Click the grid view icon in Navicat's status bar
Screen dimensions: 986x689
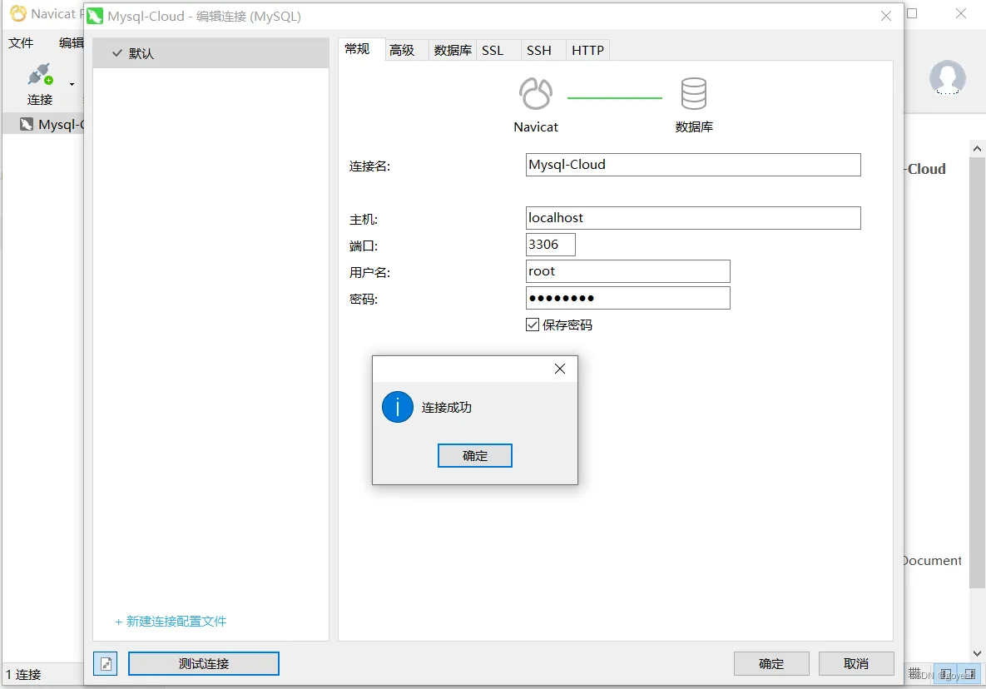915,673
